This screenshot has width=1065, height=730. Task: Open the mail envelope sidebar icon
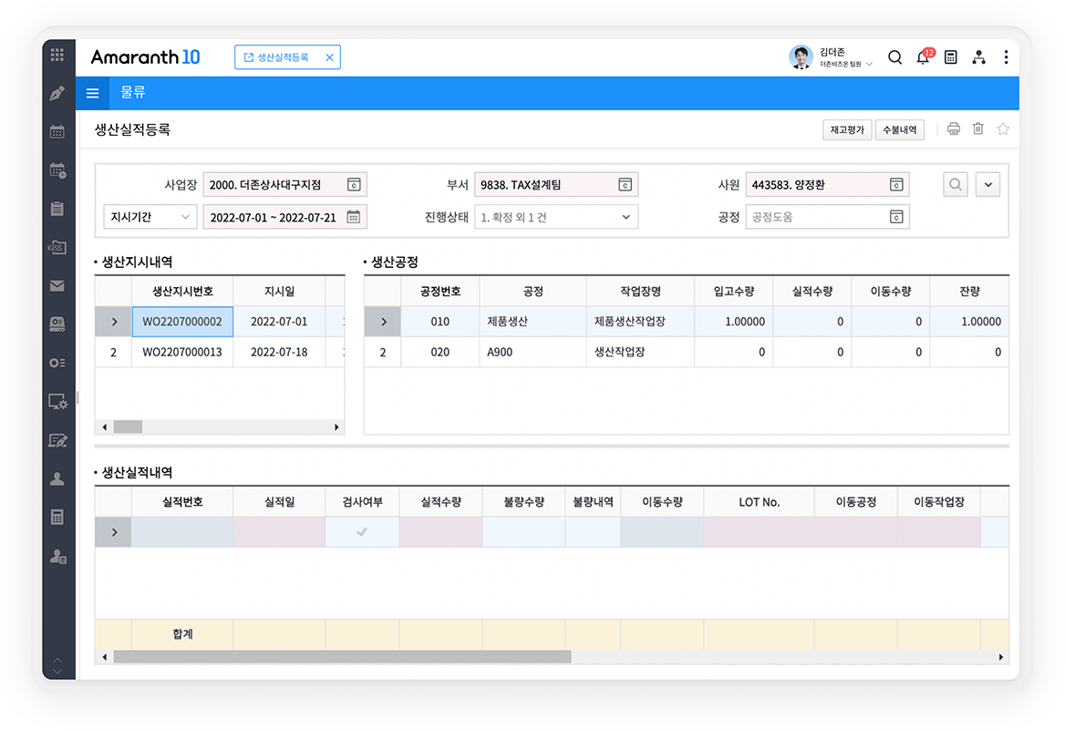(57, 286)
